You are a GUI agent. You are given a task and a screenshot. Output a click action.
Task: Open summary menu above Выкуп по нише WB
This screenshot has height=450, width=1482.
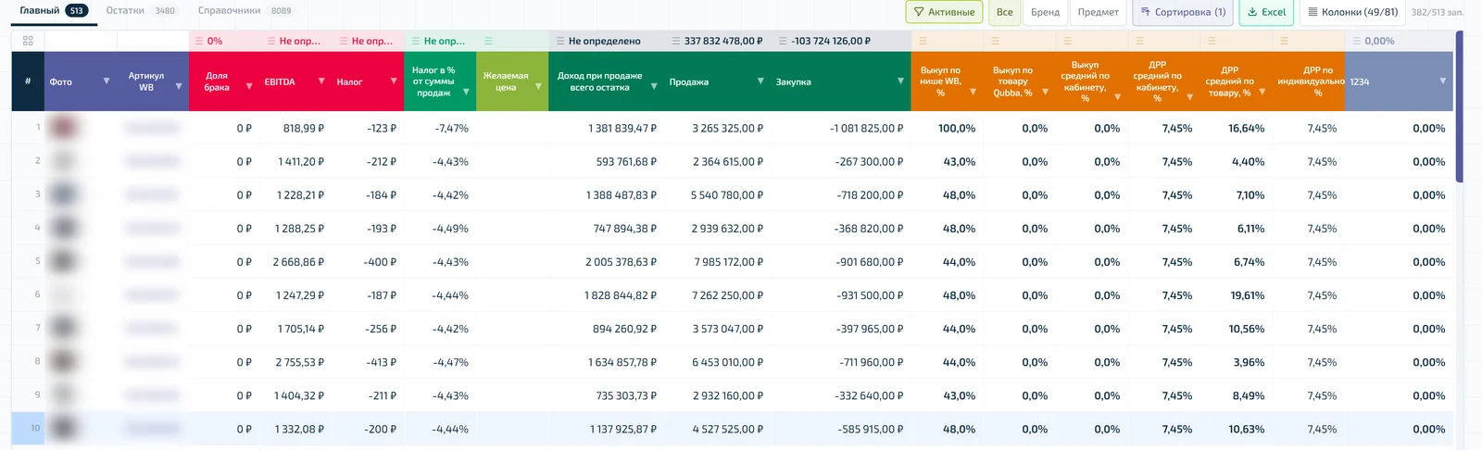click(923, 41)
